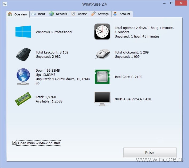Click Available: 1,20GB text
Screen dimensions: 189x168
(x=49, y=101)
